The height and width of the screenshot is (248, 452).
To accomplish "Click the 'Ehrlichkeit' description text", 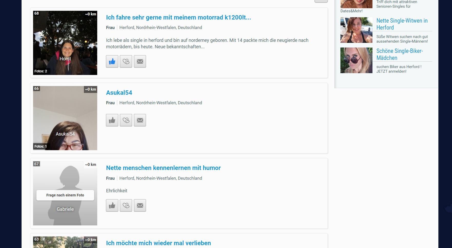I will [117, 191].
